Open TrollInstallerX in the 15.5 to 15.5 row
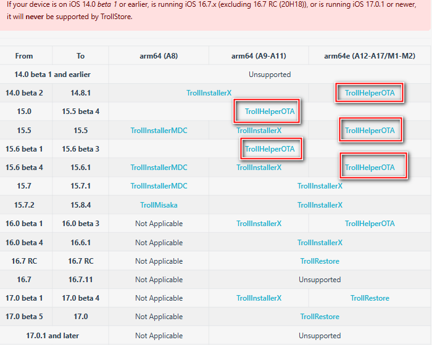 (x=259, y=131)
